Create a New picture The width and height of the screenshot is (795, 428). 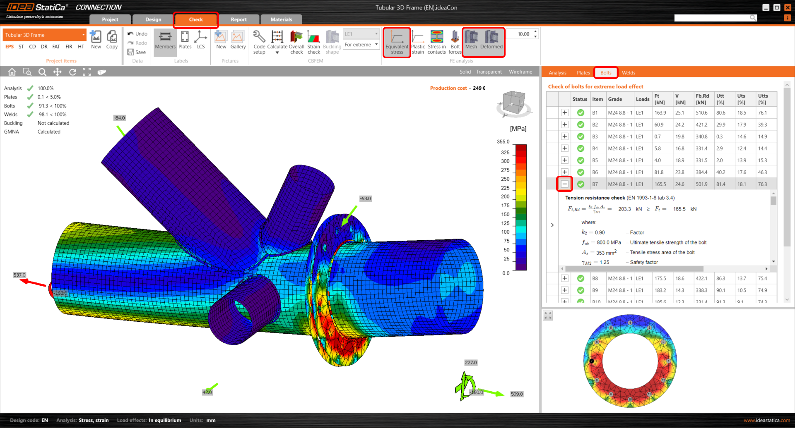pyautogui.click(x=221, y=40)
